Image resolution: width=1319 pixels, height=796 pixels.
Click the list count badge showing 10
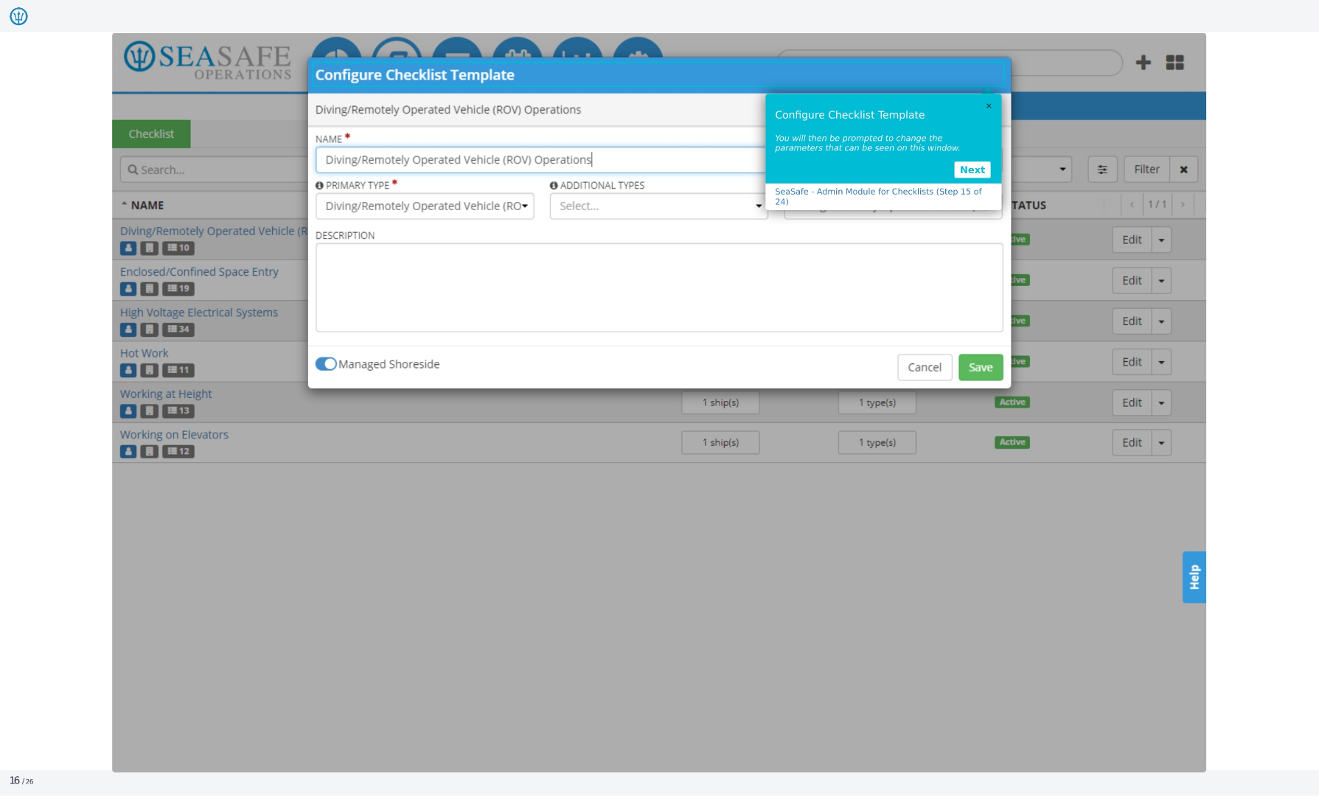coord(178,248)
